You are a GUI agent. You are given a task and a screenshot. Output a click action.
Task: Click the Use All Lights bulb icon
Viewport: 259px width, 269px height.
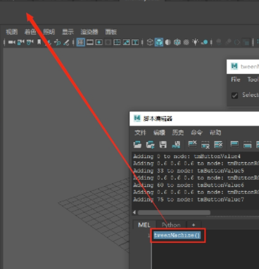[195, 42]
